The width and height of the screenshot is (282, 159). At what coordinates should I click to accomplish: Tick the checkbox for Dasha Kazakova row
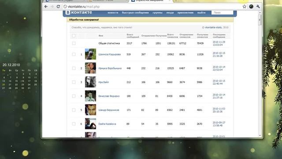pyautogui.click(x=74, y=124)
